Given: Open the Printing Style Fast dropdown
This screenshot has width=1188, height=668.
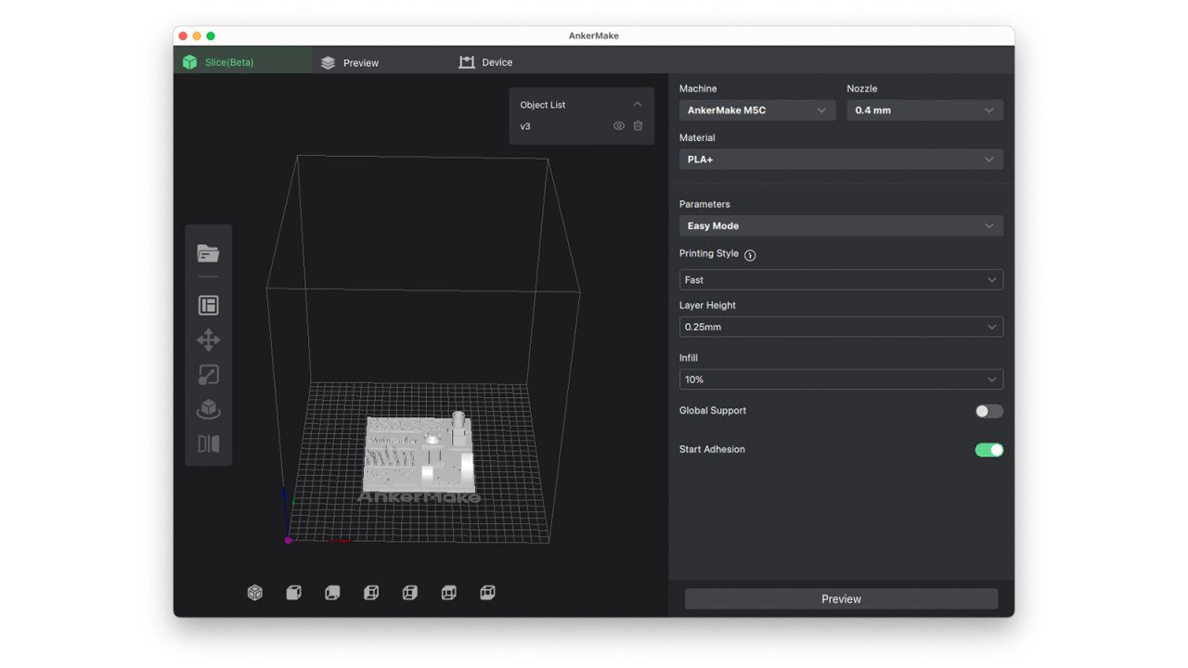Looking at the screenshot, I should (841, 279).
